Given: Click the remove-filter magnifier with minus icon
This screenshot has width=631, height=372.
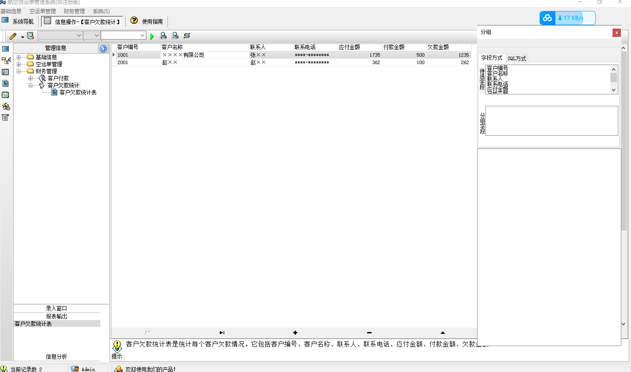Looking at the screenshot, I should tap(175, 36).
